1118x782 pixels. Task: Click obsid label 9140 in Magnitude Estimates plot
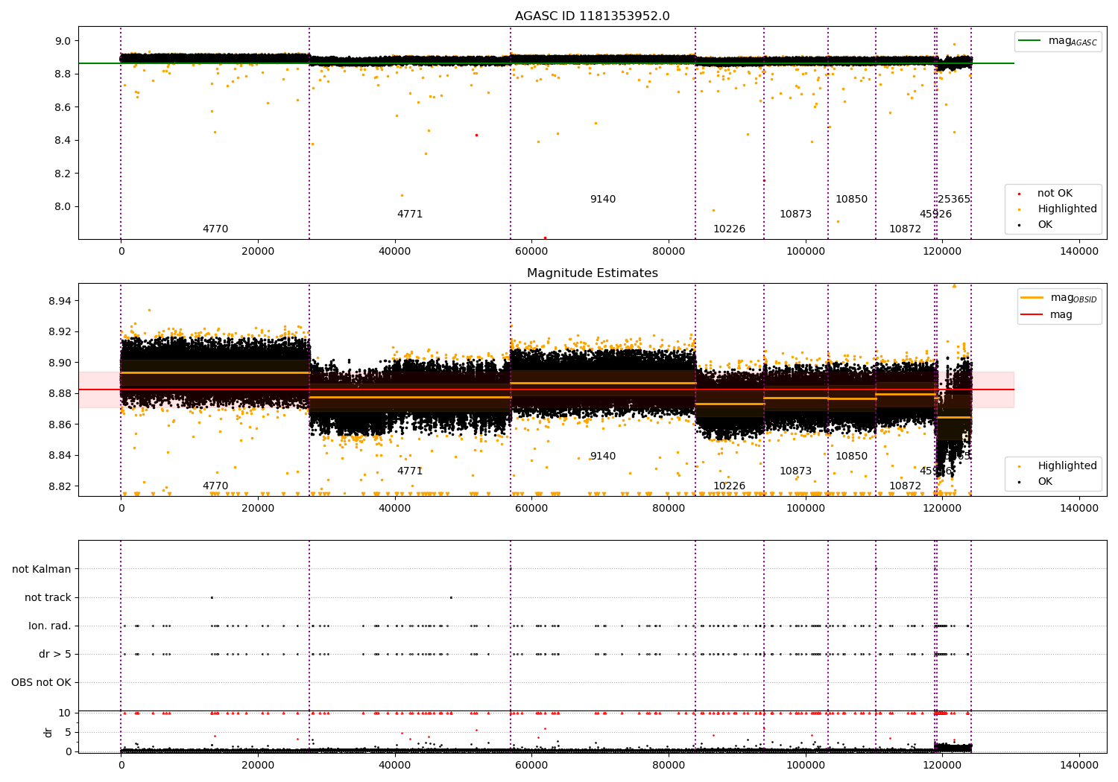[603, 457]
